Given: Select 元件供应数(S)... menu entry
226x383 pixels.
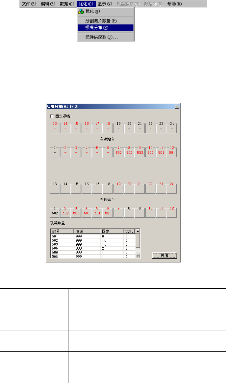Looking at the screenshot, I should (x=106, y=37).
